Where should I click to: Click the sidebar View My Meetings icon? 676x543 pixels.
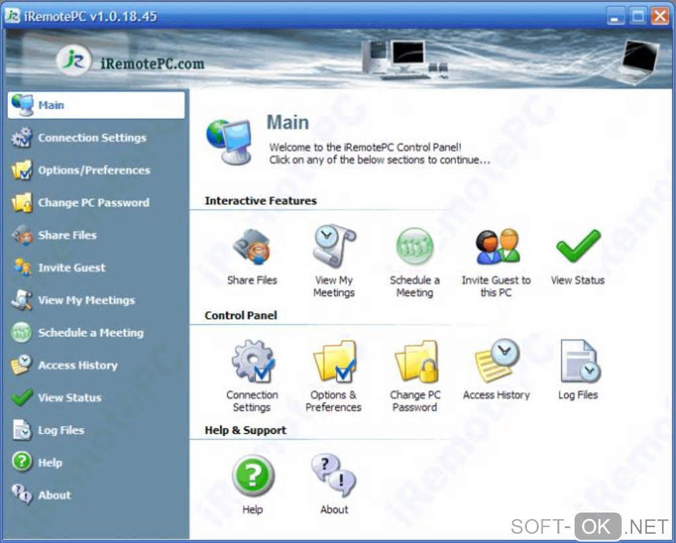pos(22,300)
